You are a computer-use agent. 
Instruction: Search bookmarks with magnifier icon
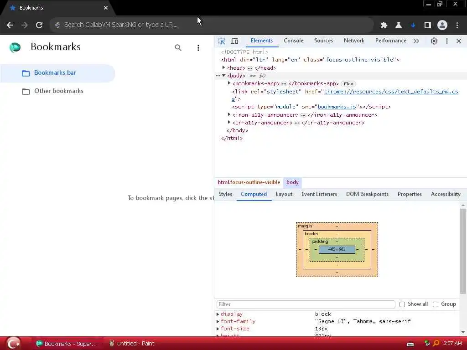click(178, 47)
